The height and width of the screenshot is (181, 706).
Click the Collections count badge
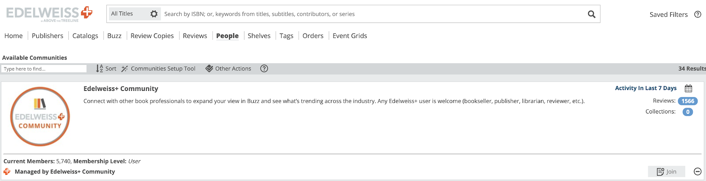(687, 112)
